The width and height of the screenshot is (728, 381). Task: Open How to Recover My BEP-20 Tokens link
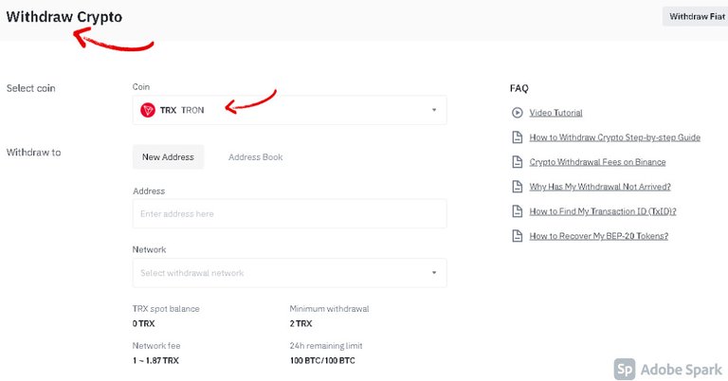tap(599, 236)
